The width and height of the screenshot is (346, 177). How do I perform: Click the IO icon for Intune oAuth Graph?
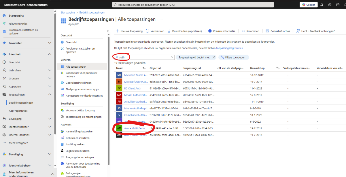point(119,109)
